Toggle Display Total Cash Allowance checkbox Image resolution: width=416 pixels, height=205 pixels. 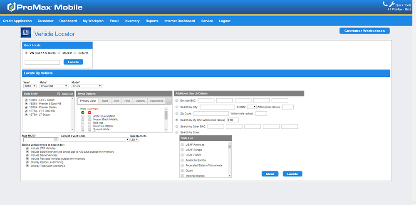(x=27, y=166)
